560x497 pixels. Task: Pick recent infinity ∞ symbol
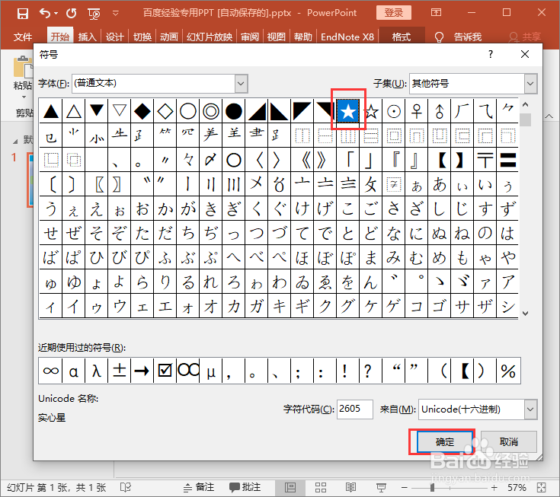coord(50,371)
